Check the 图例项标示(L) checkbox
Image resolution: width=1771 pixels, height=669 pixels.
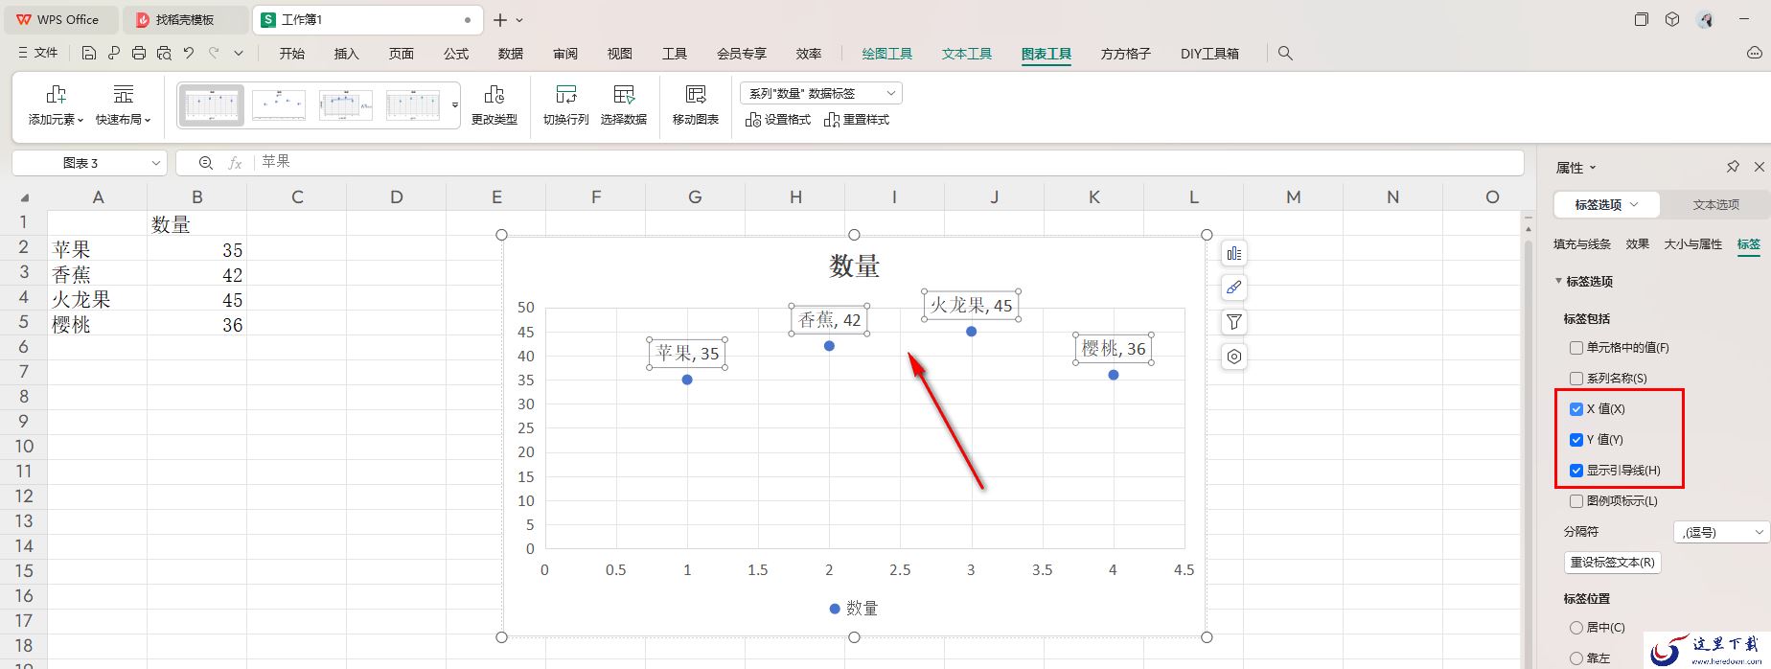point(1576,501)
